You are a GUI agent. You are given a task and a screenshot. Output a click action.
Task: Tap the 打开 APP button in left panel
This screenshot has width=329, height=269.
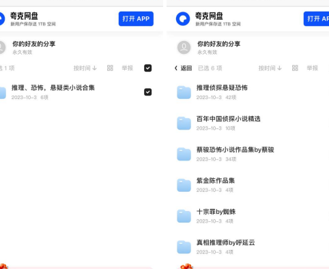(x=136, y=18)
